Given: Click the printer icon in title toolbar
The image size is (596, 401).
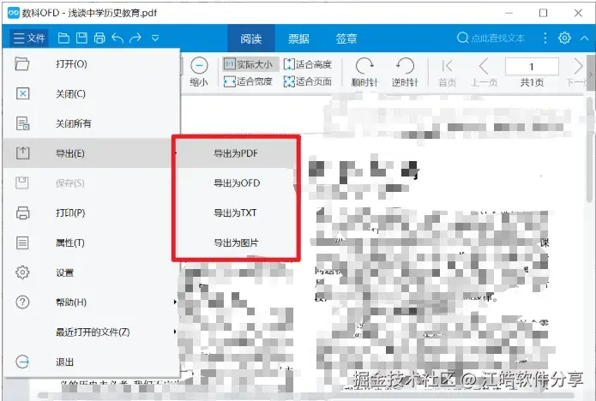Looking at the screenshot, I should [x=99, y=38].
